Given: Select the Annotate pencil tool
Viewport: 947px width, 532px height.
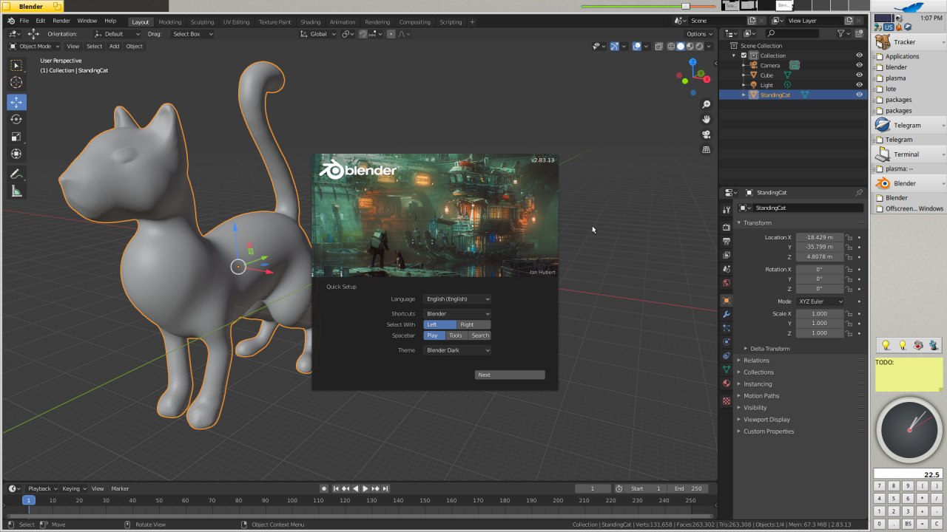Looking at the screenshot, I should [x=16, y=174].
